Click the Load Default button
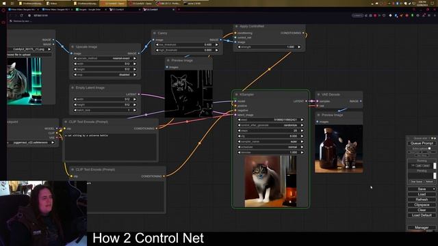The height and width of the screenshot is (246, 438). pyautogui.click(x=422, y=215)
